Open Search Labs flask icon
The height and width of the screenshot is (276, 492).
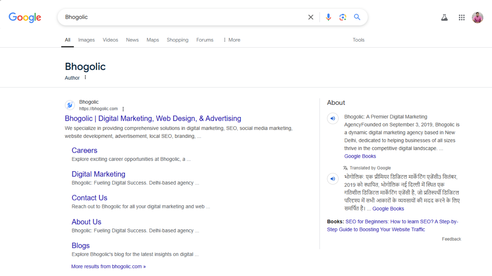[x=444, y=17]
